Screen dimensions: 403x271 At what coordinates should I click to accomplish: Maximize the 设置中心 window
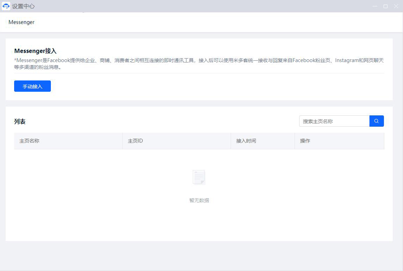tap(386, 6)
